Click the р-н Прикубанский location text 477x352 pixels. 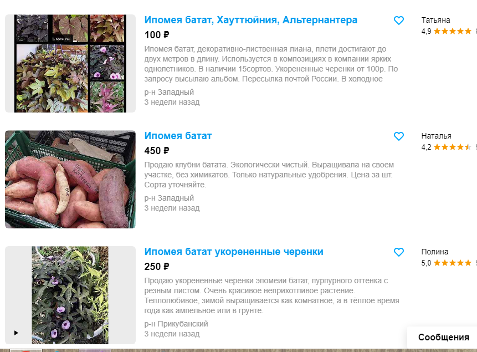point(176,324)
